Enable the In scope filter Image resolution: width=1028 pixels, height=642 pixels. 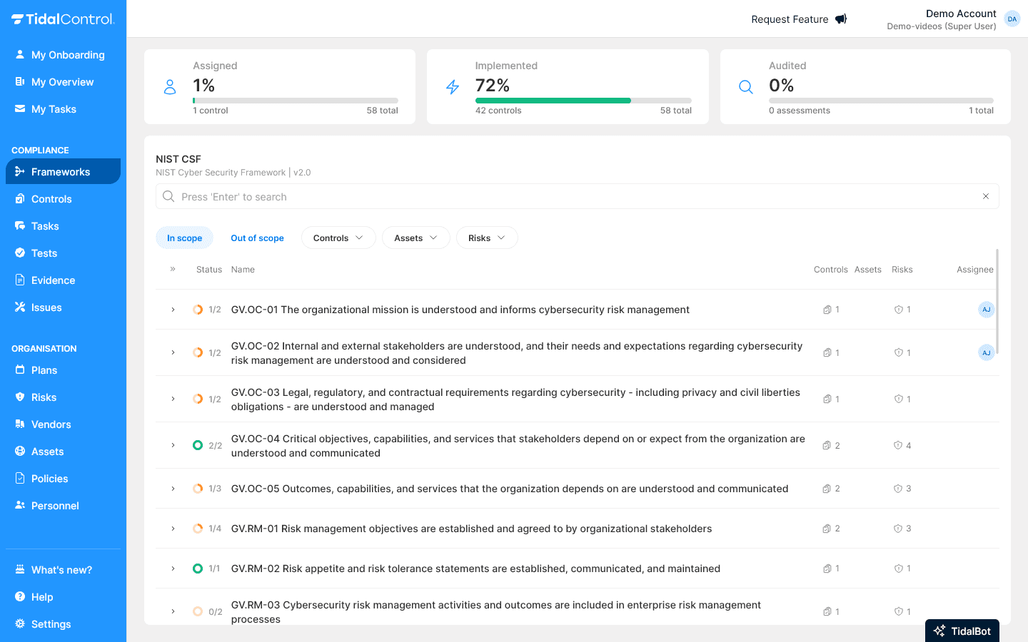pos(184,238)
